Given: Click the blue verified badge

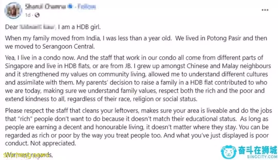Looking at the screenshot, I should point(71,6).
